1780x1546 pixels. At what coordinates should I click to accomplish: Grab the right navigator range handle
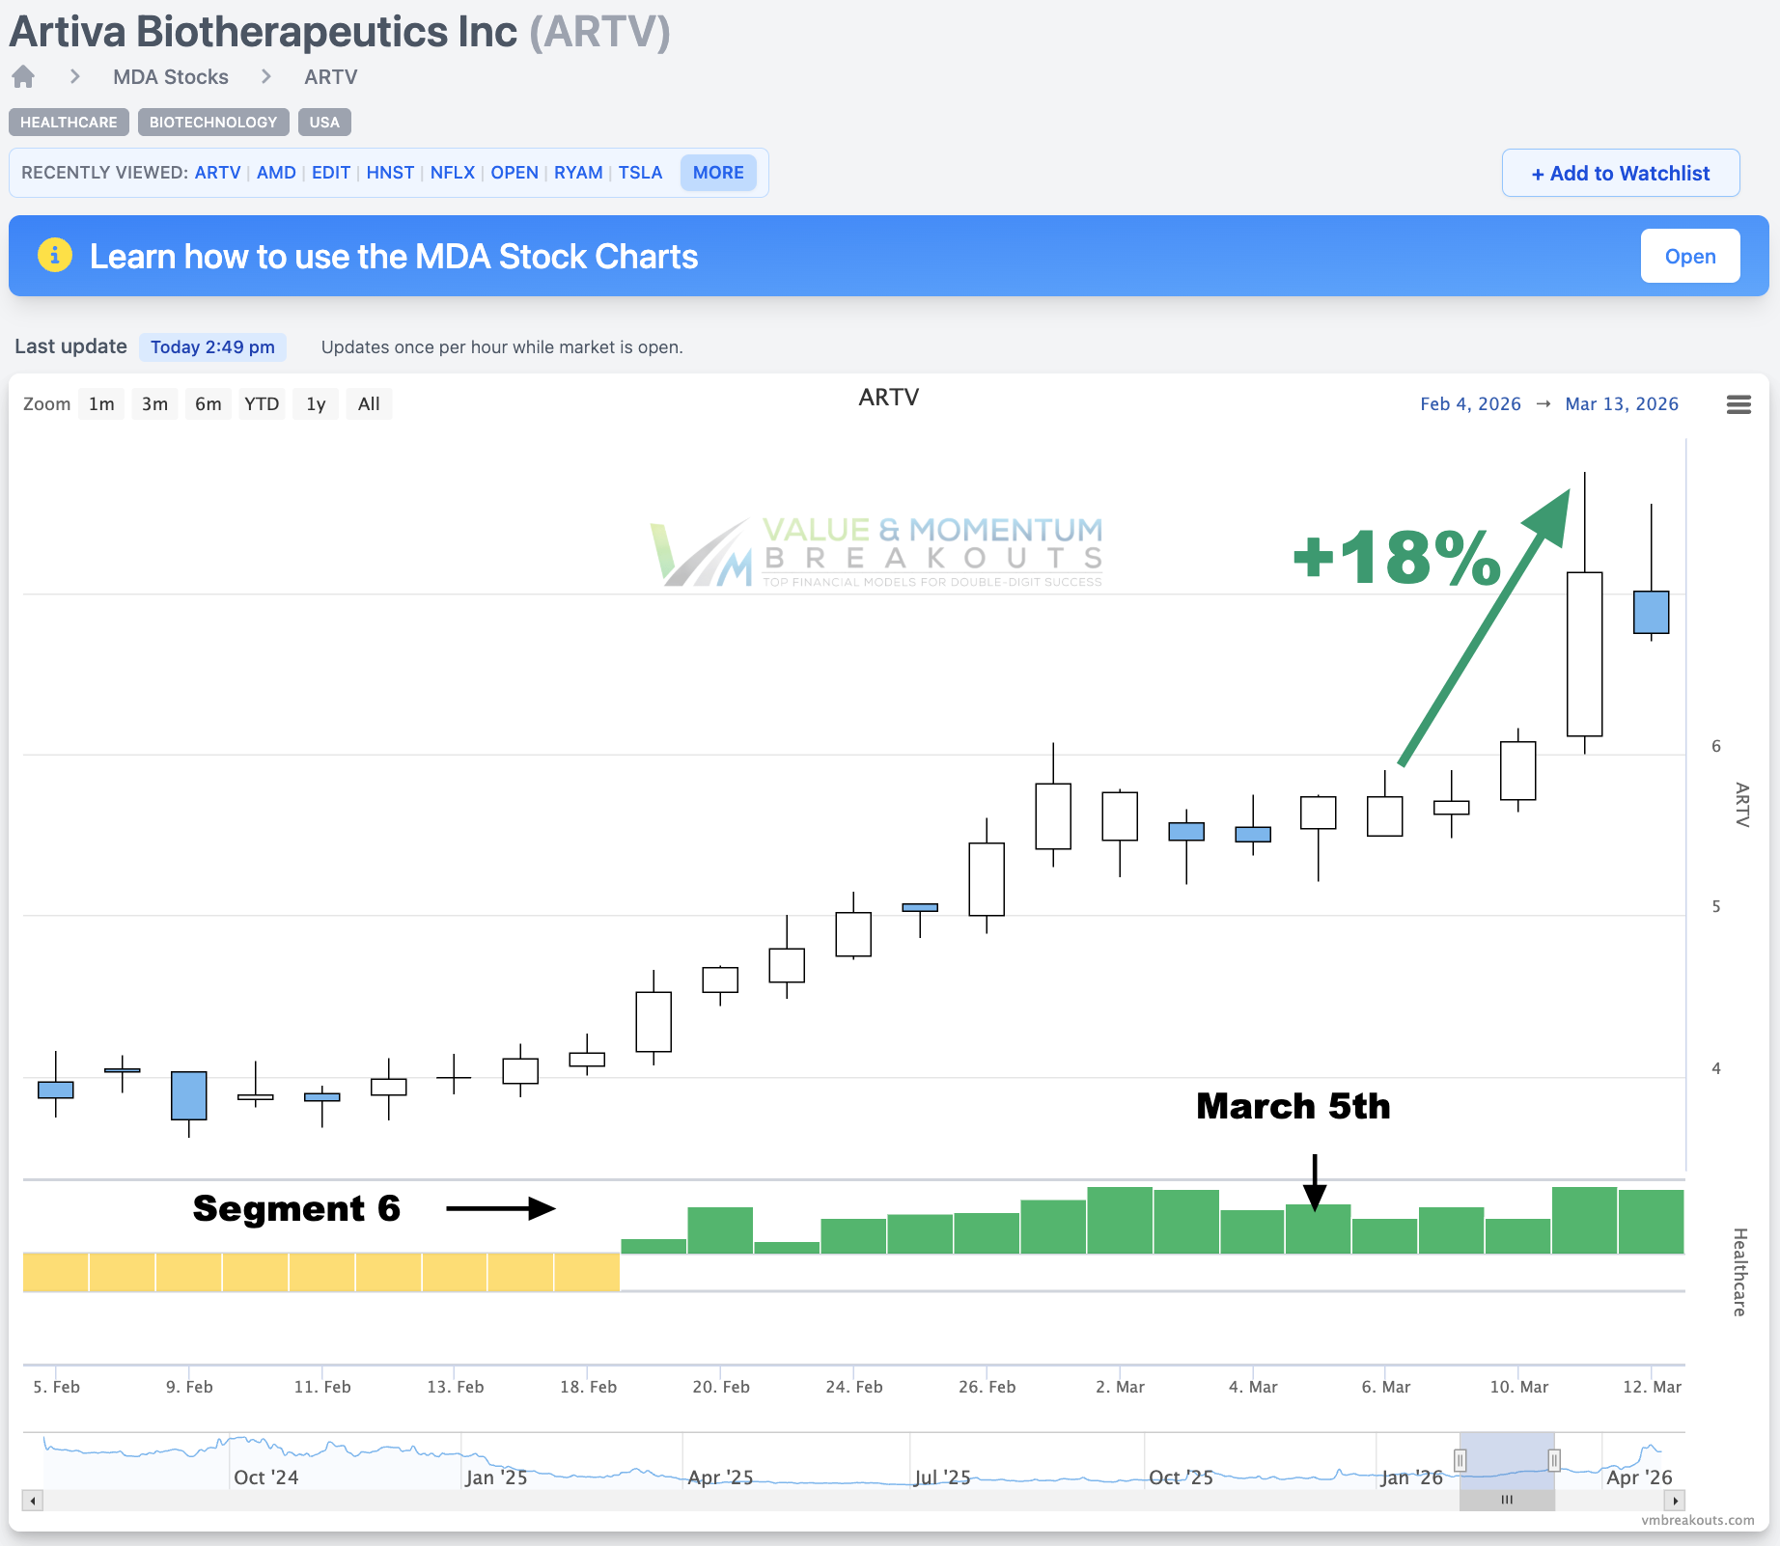tap(1554, 1460)
